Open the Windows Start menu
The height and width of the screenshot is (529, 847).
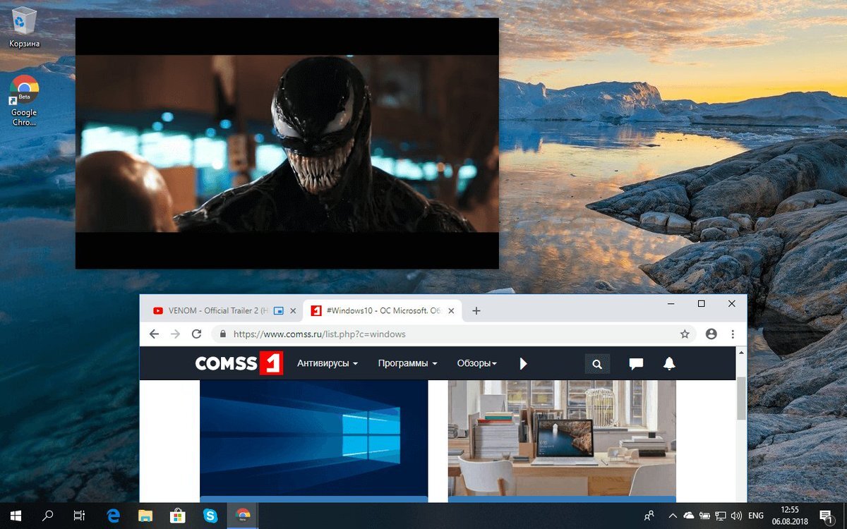(x=16, y=516)
